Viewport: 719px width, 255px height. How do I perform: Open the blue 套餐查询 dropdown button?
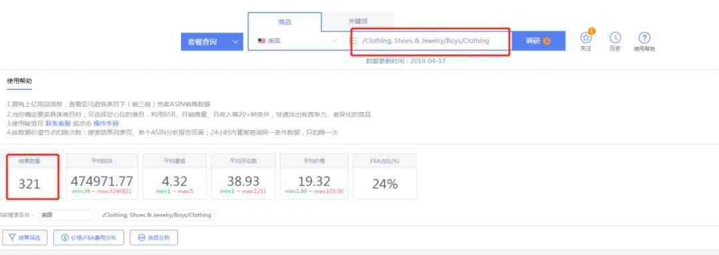[x=212, y=42]
